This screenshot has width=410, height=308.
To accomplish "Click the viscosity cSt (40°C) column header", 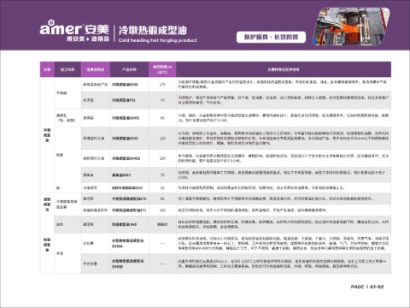I will pos(162,69).
